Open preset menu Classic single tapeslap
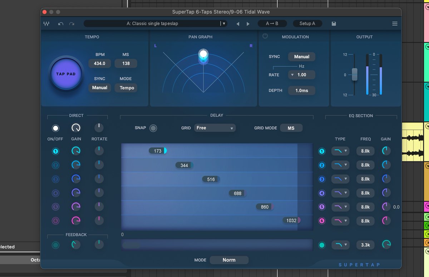 tap(155, 24)
